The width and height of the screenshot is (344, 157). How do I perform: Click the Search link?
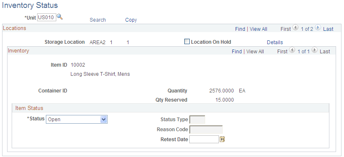98,20
